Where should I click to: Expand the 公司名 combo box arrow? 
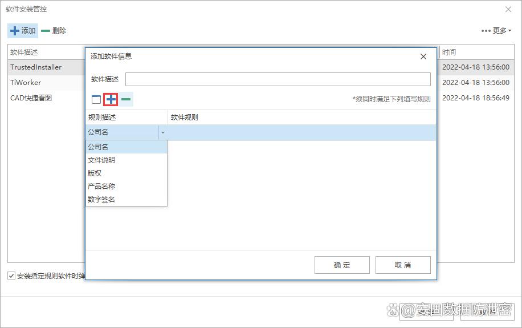tap(163, 133)
